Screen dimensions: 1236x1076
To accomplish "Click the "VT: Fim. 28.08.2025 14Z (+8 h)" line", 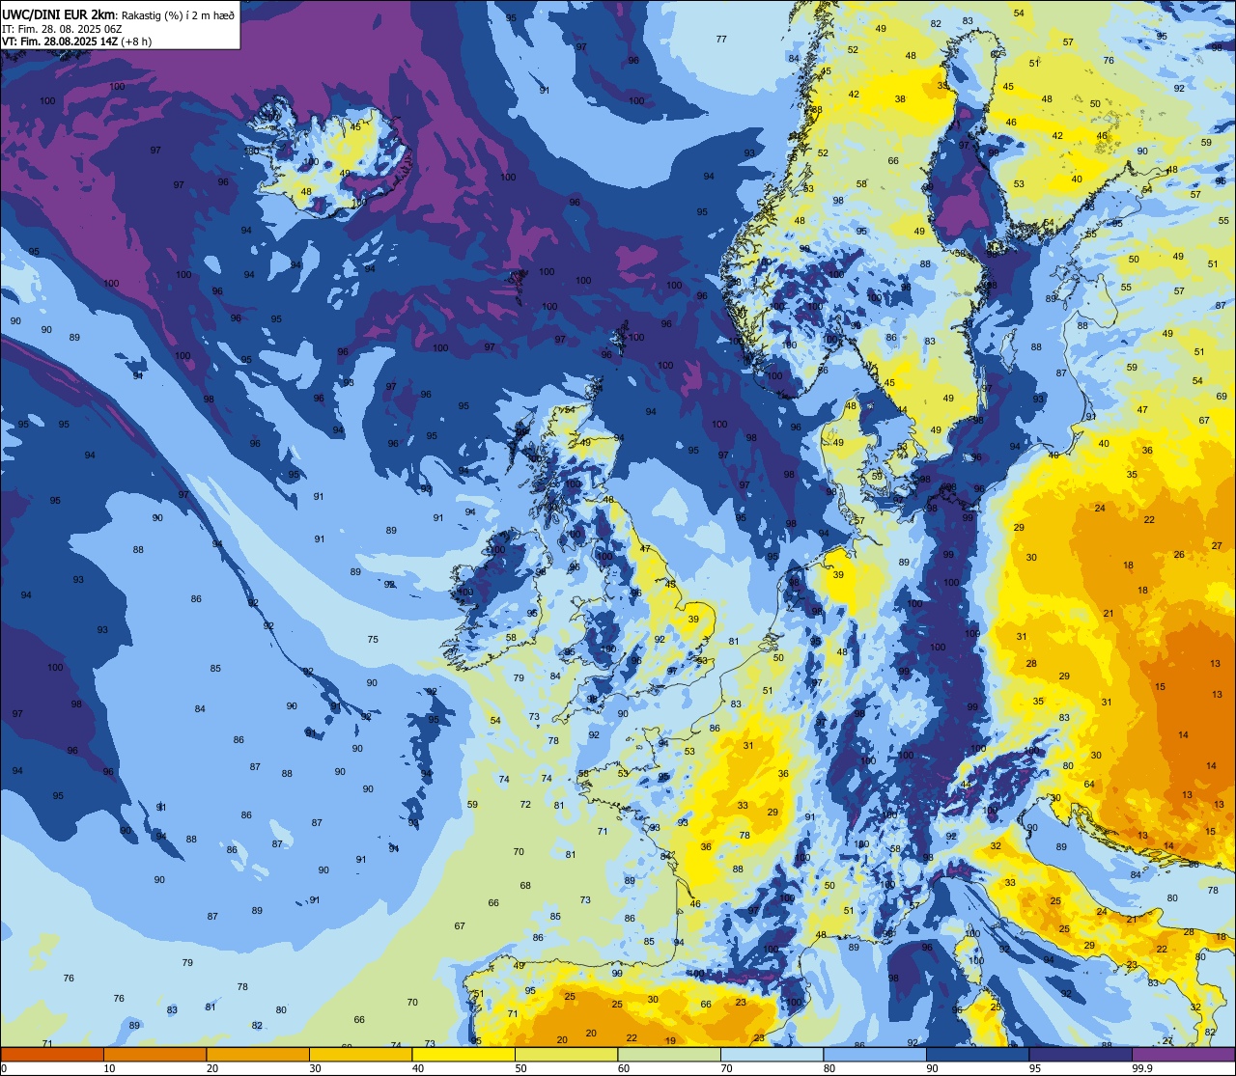I will [77, 41].
